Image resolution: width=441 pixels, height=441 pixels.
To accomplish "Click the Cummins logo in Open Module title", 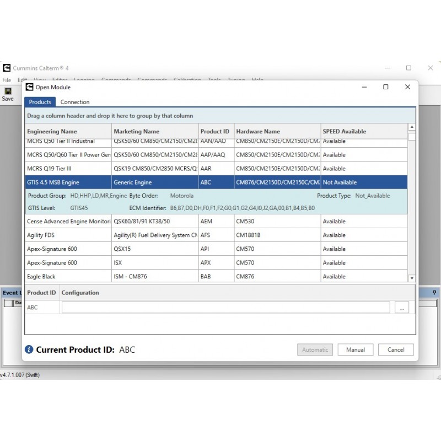I will 30,87.
